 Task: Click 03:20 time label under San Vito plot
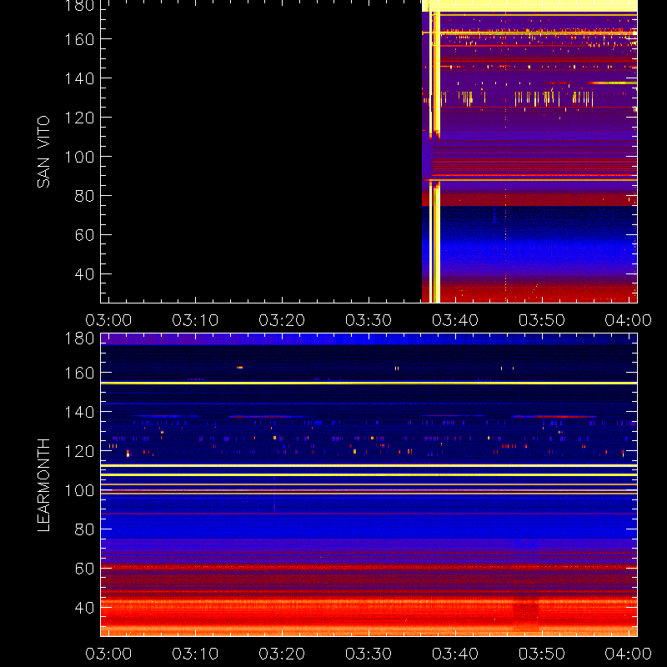282,320
